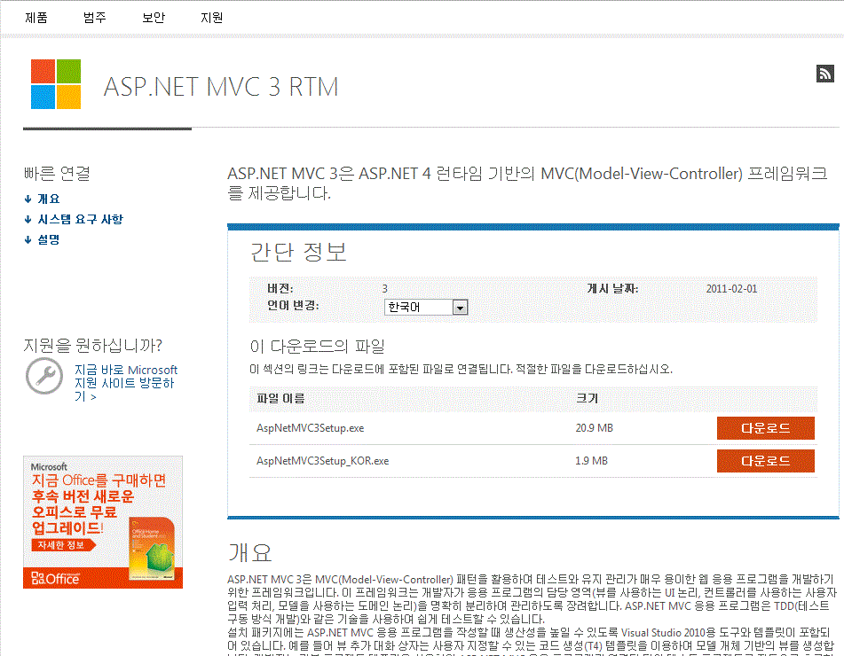Click the 버전 label
This screenshot has width=844, height=656.
[x=280, y=289]
